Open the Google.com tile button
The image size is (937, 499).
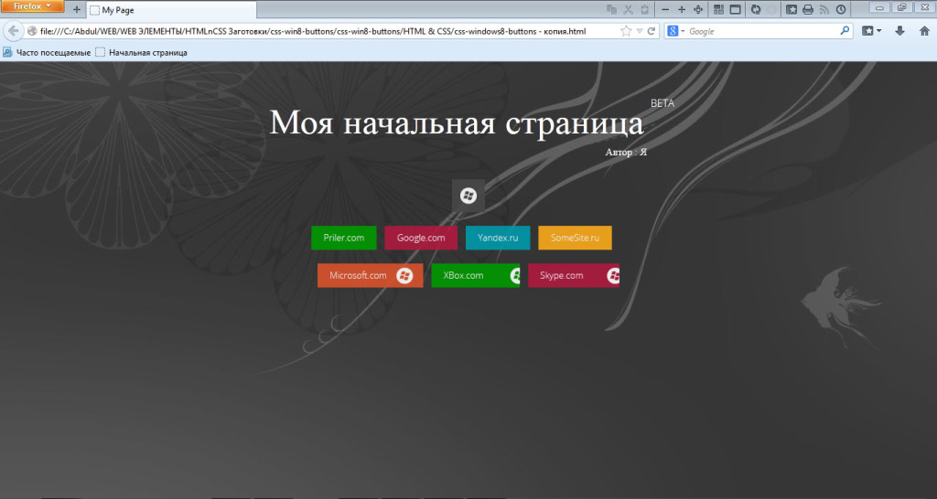pos(421,238)
